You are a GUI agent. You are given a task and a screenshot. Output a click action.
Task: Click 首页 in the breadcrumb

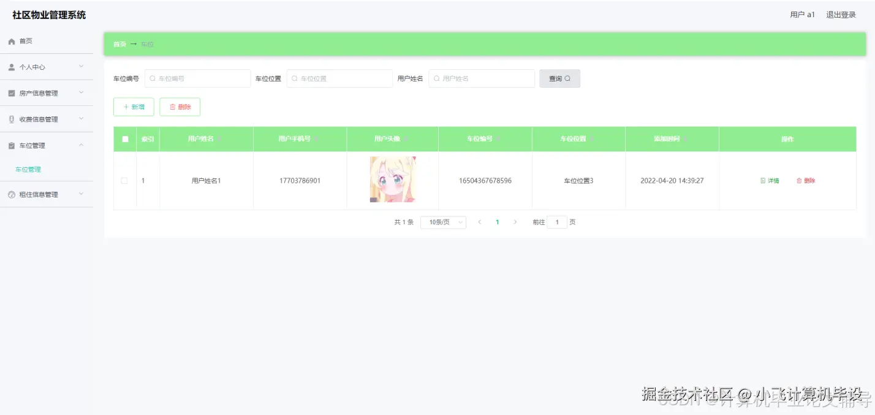[x=119, y=44]
